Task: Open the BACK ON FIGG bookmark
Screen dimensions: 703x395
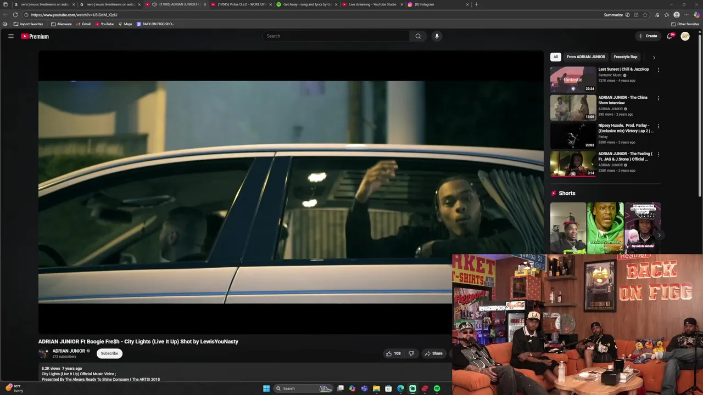Action: pos(155,24)
